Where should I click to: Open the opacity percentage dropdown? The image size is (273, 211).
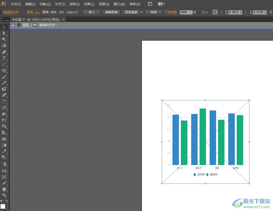coord(195,12)
